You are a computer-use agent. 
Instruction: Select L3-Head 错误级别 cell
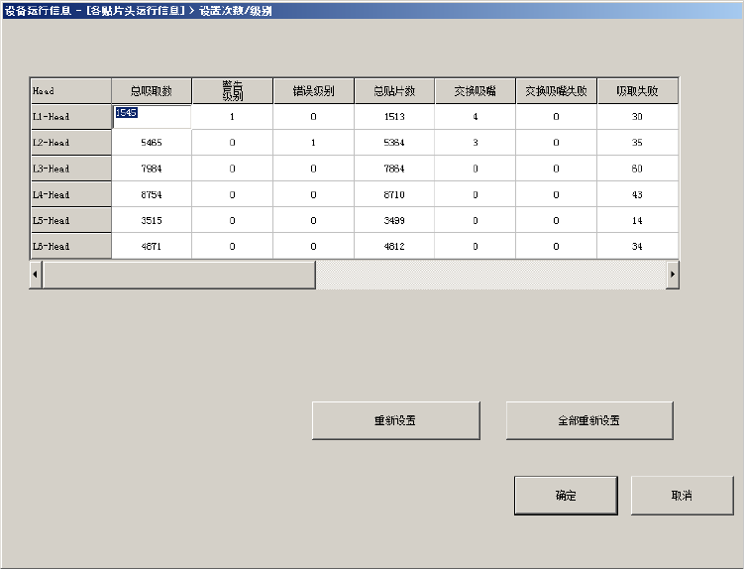click(314, 169)
